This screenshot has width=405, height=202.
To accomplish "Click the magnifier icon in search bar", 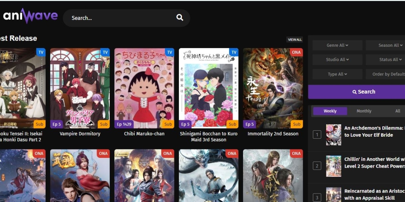I will click(180, 18).
